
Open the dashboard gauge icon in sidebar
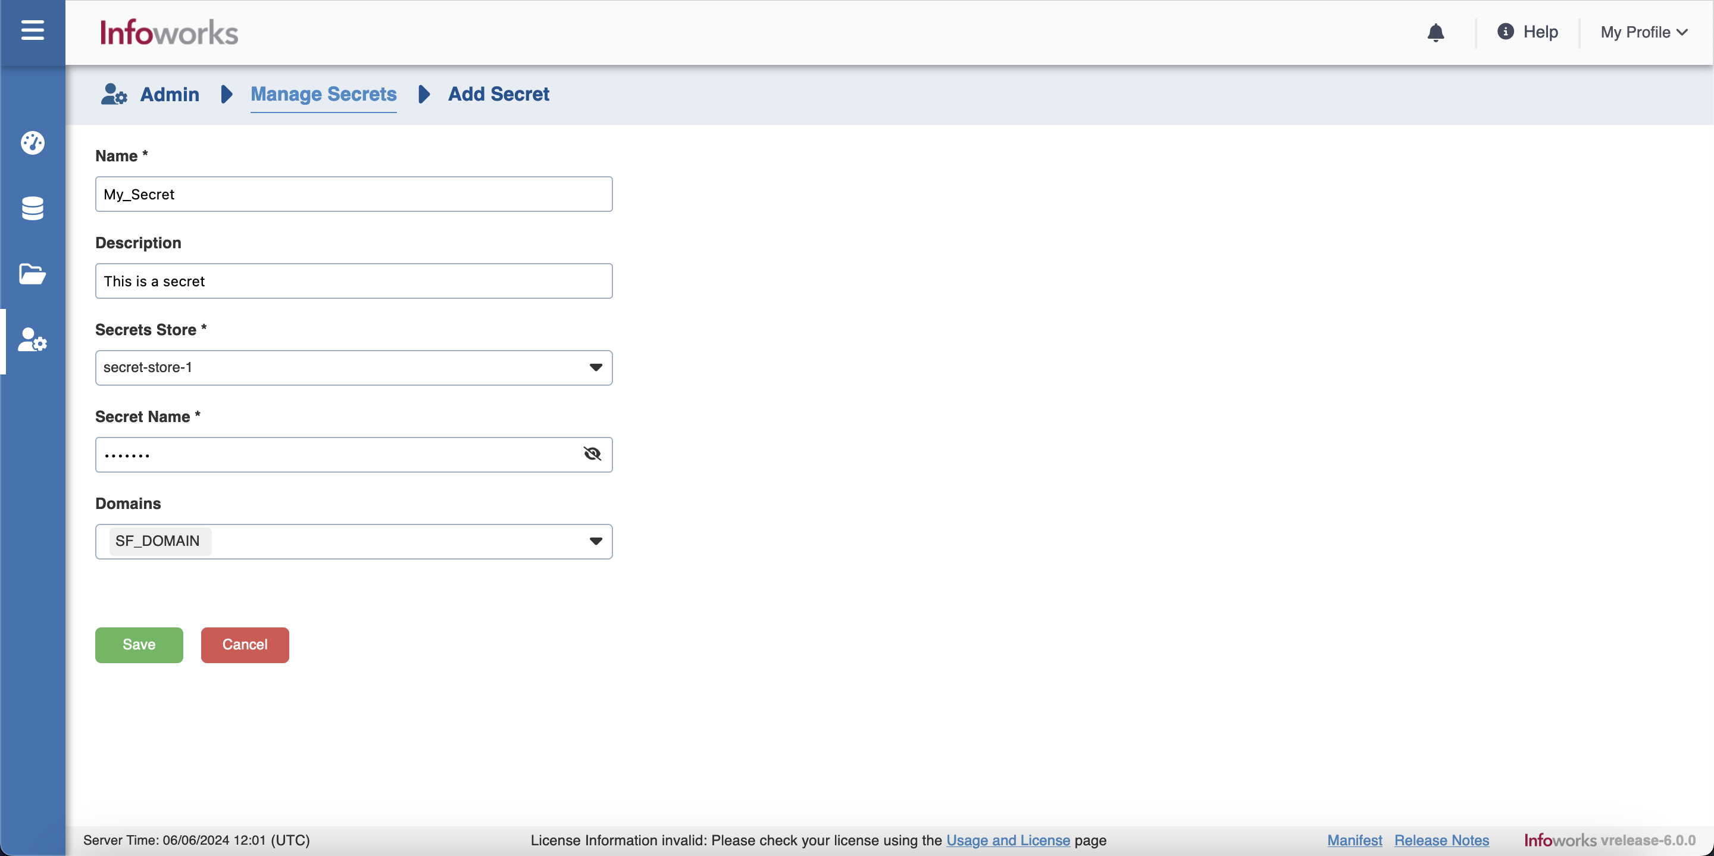[32, 142]
